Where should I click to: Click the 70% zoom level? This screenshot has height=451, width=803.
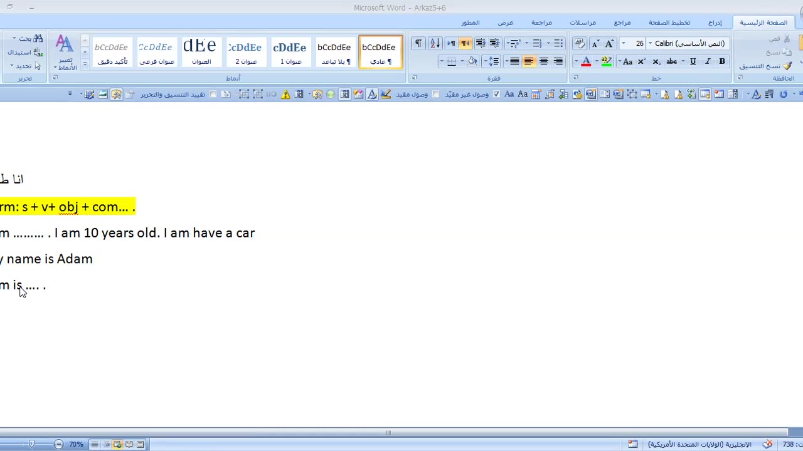[77, 444]
